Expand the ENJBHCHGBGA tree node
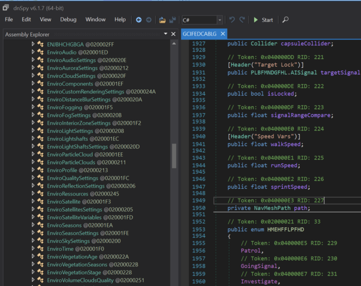The height and width of the screenshot is (286, 361). (33, 44)
